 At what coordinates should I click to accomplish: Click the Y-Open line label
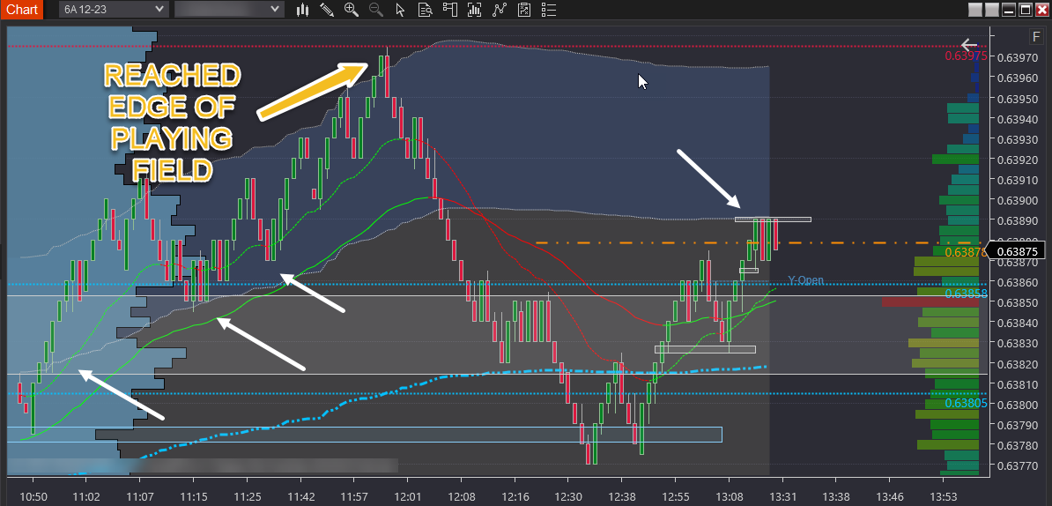[x=805, y=280]
